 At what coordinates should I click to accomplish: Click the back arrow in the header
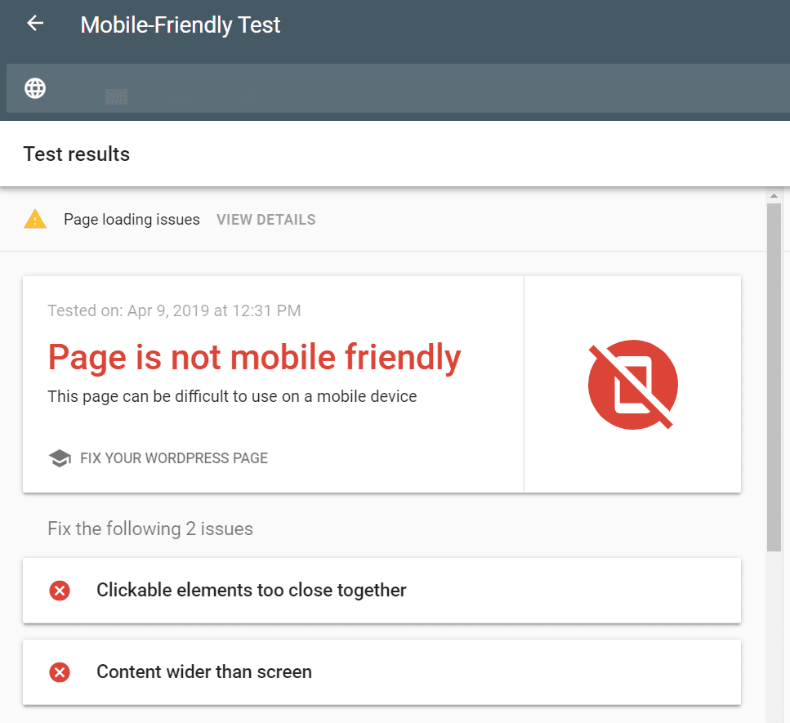pos(35,24)
